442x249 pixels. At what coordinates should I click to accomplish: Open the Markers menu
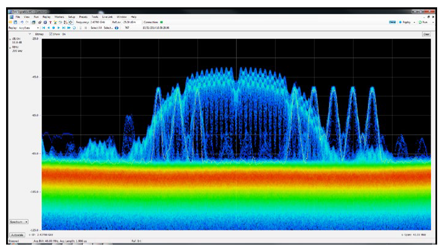coord(59,16)
